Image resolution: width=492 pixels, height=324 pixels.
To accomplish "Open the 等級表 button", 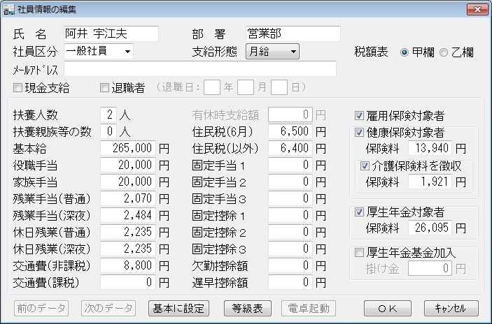I will tap(248, 309).
